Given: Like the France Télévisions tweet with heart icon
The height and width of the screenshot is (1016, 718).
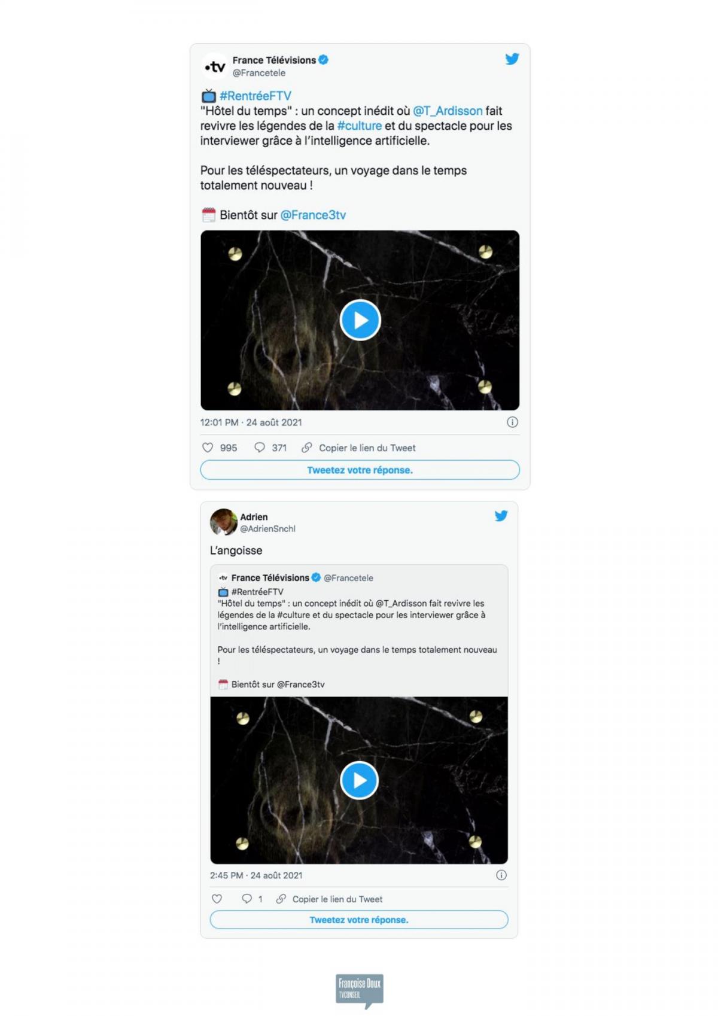Looking at the screenshot, I should coord(208,448).
